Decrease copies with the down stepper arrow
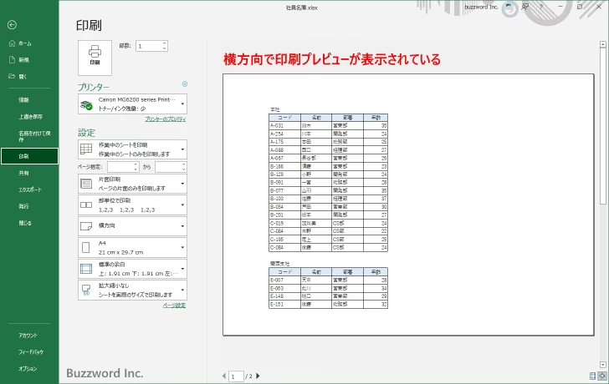609x384 pixels. pos(165,48)
